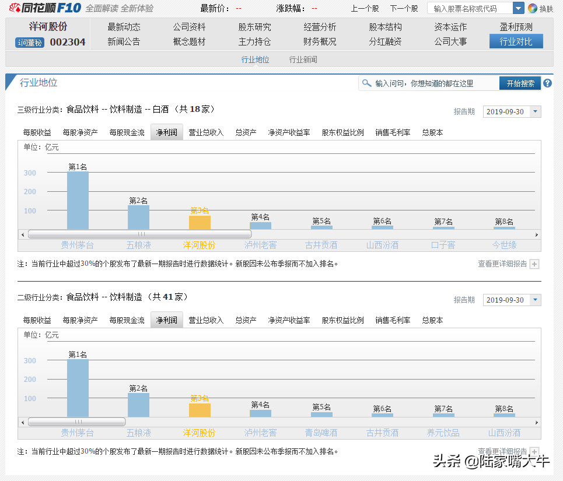Open 主力持仓 page
The height and width of the screenshot is (481, 563).
coord(254,41)
